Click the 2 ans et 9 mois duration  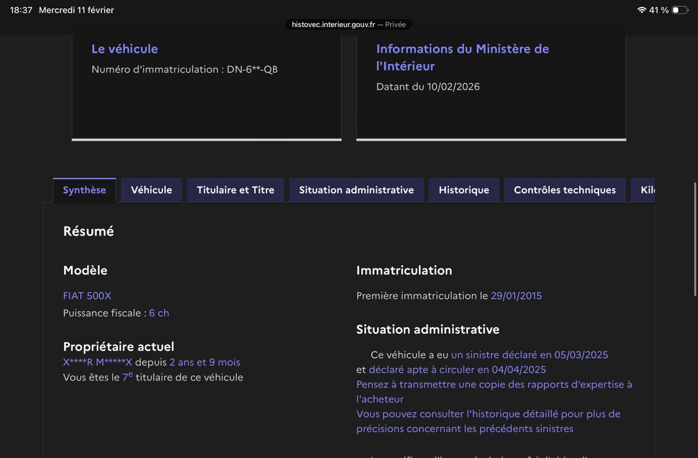pos(205,362)
